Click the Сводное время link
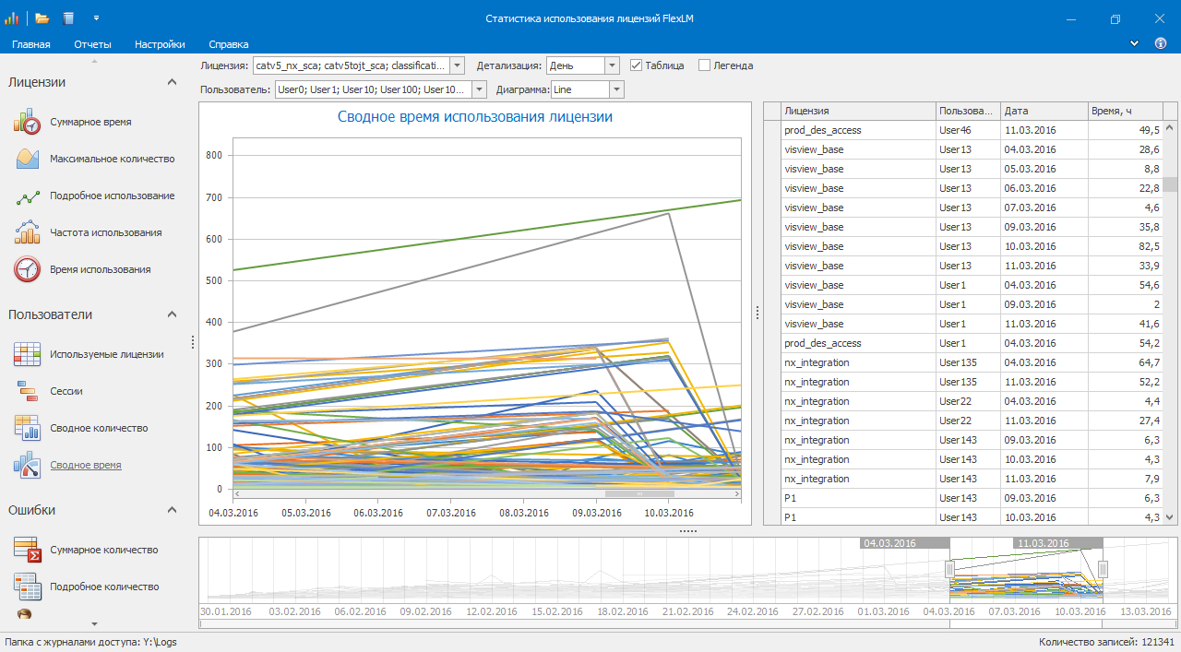 tap(85, 465)
